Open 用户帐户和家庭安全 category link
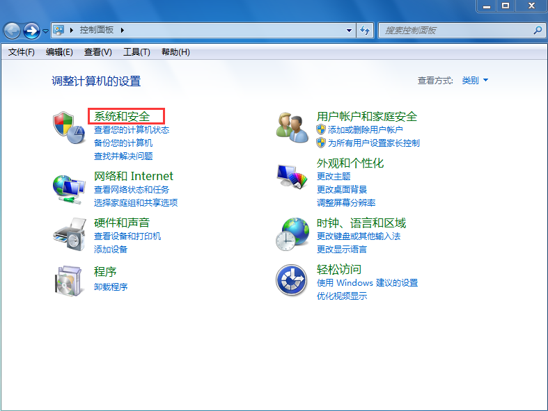Viewport: 548px width, 411px height. click(367, 116)
